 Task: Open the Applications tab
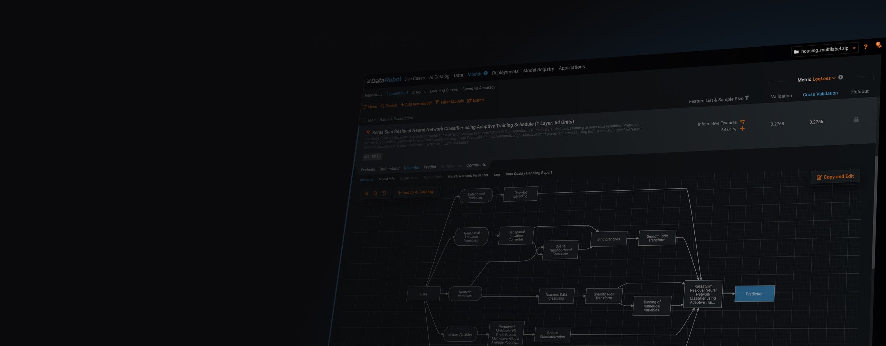pos(572,67)
